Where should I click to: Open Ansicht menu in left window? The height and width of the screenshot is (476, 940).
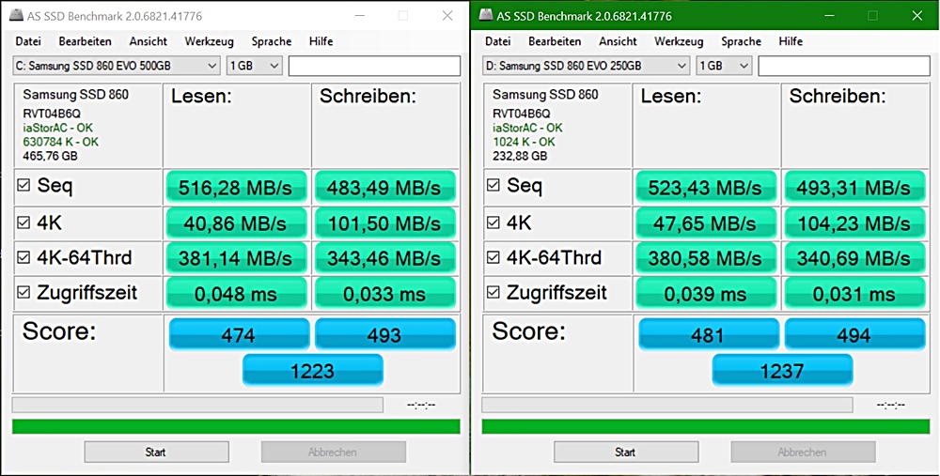(x=149, y=41)
